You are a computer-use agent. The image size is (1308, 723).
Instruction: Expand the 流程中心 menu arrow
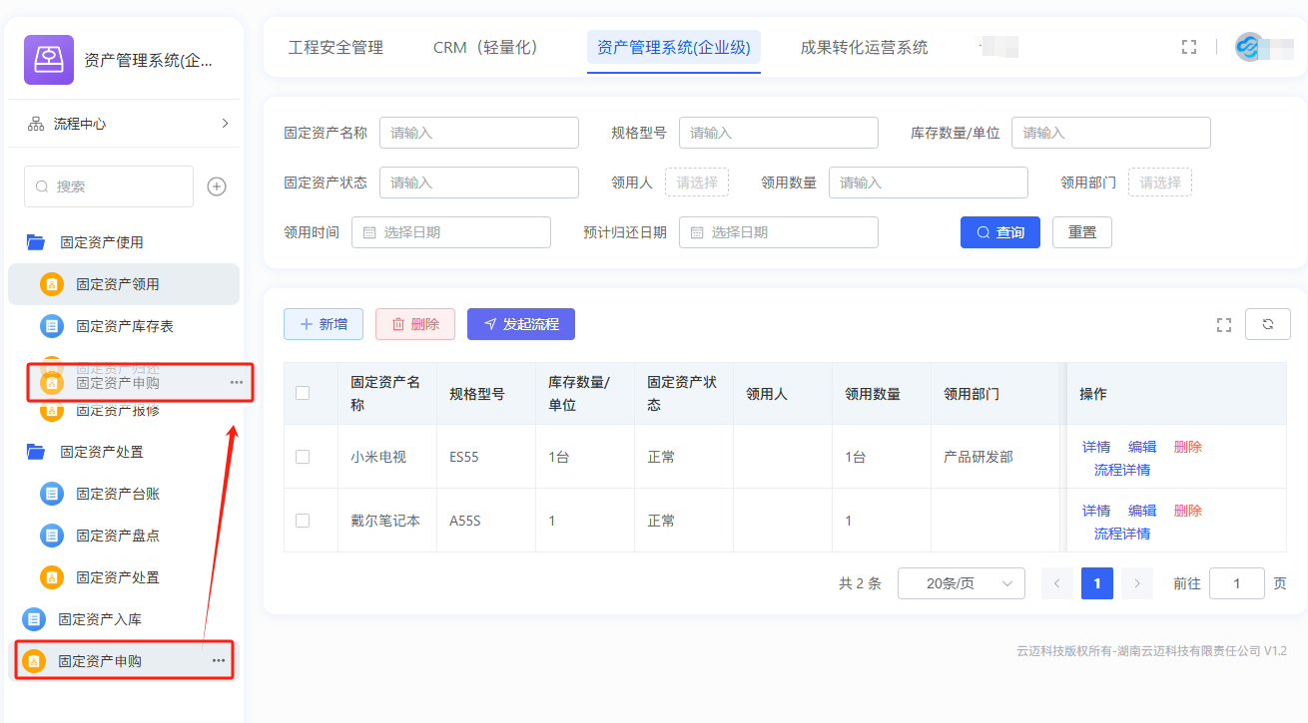tap(225, 124)
